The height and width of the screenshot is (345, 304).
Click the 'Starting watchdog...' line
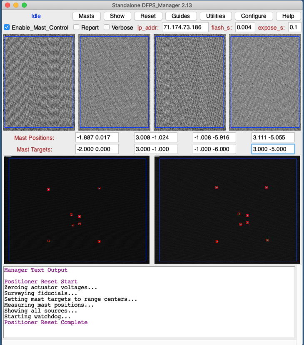[x=37, y=317]
